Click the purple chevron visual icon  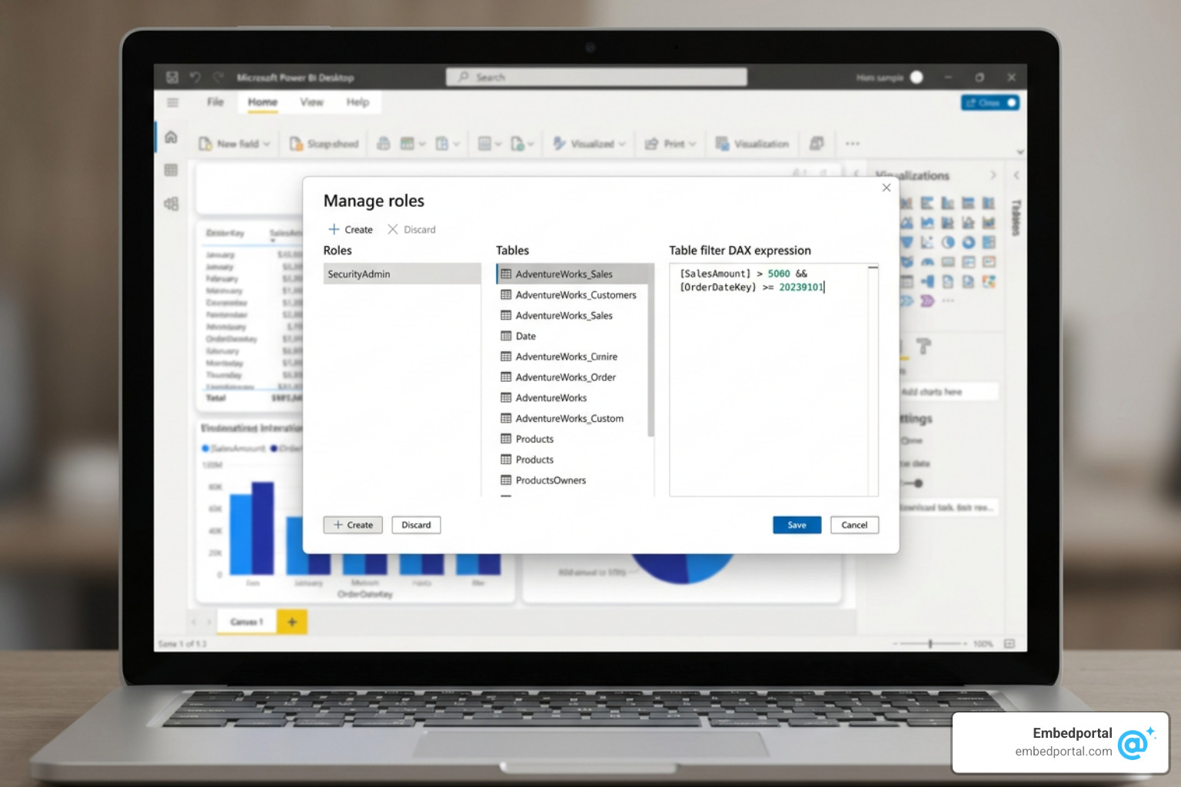[927, 301]
